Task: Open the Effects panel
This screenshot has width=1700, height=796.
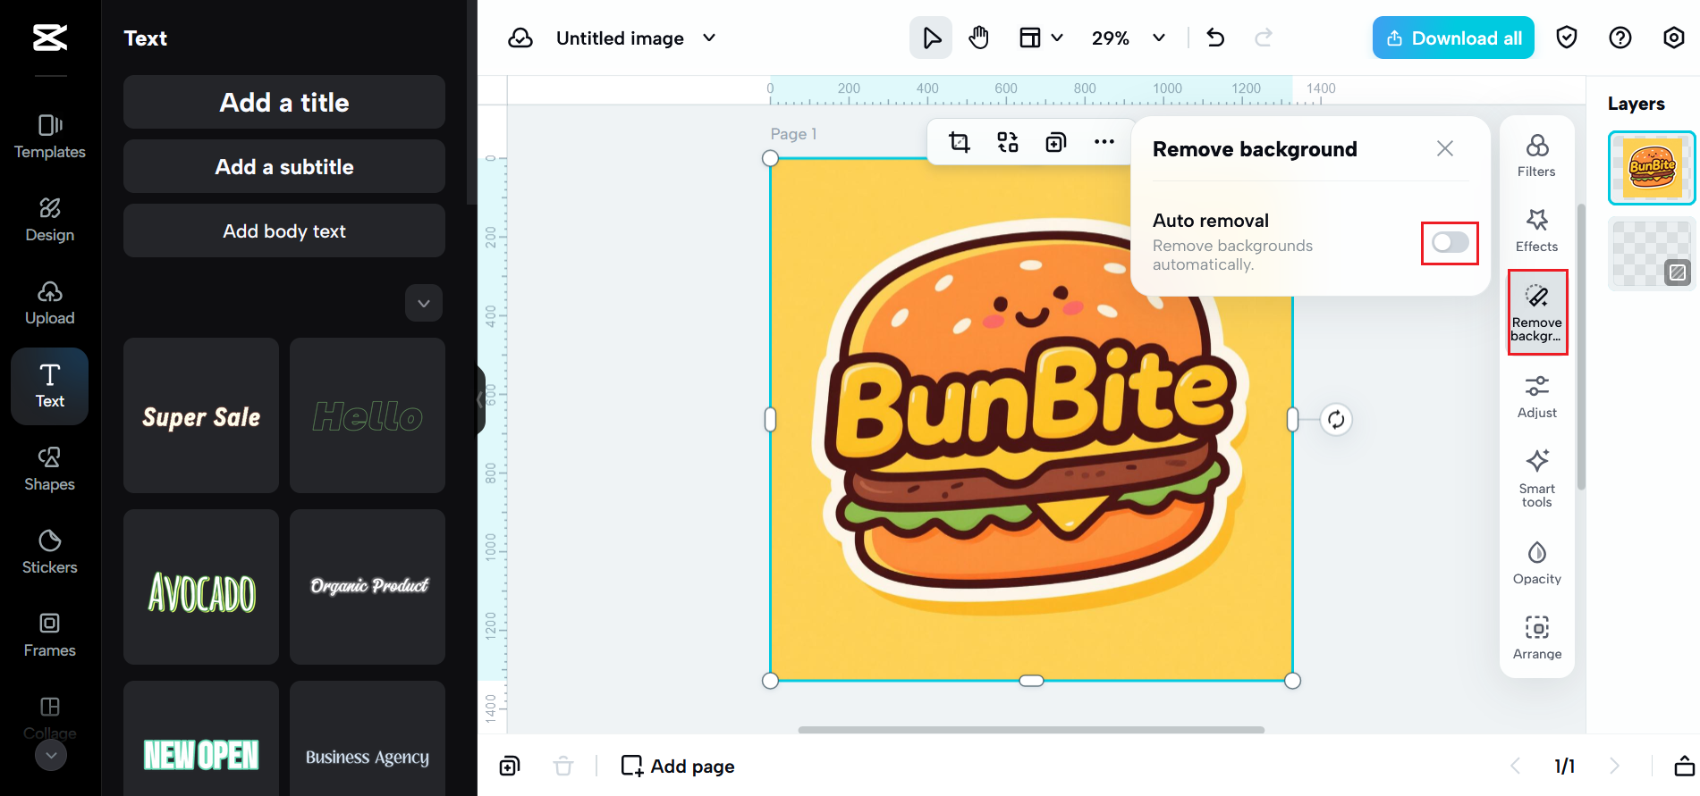Action: (x=1536, y=230)
